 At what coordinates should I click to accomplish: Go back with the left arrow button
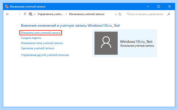click(7, 14)
